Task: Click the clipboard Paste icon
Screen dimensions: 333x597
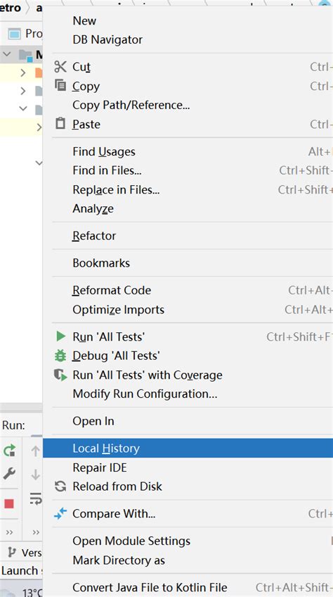Action: click(60, 123)
